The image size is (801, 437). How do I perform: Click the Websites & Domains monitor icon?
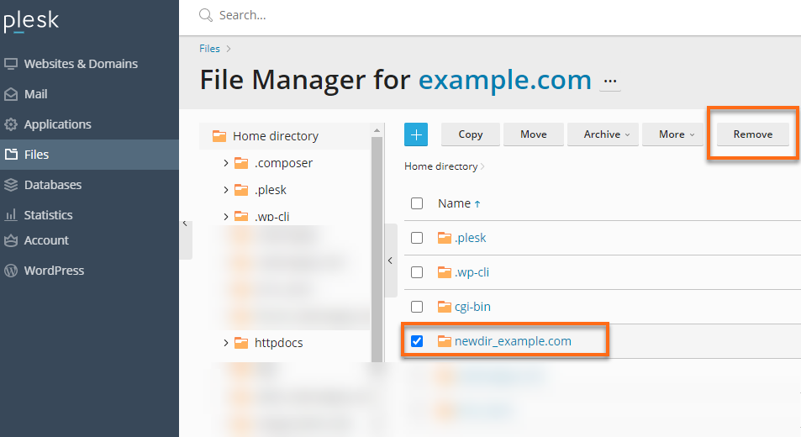(x=11, y=64)
